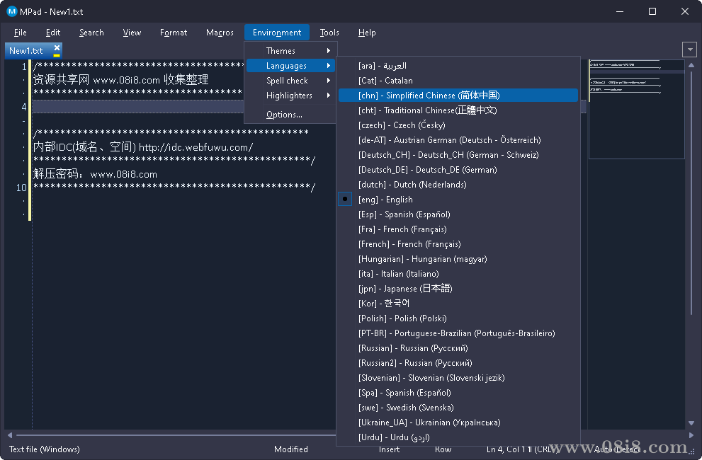This screenshot has height=460, width=702.
Task: Click line number 10 in gutter
Action: tap(21, 188)
